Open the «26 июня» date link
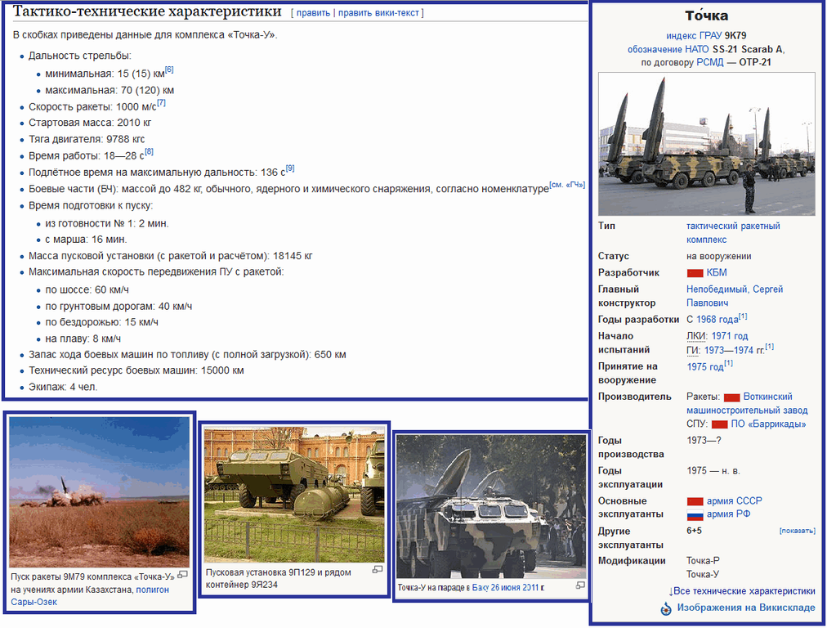 tap(505, 587)
